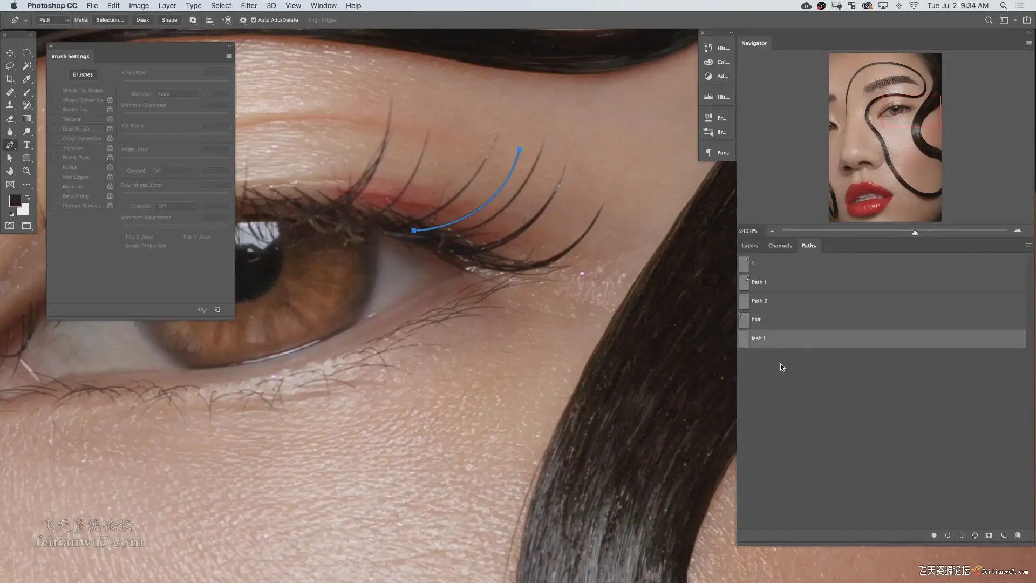This screenshot has height=583, width=1036.
Task: Swap foreground and background colors
Action: coord(28,198)
